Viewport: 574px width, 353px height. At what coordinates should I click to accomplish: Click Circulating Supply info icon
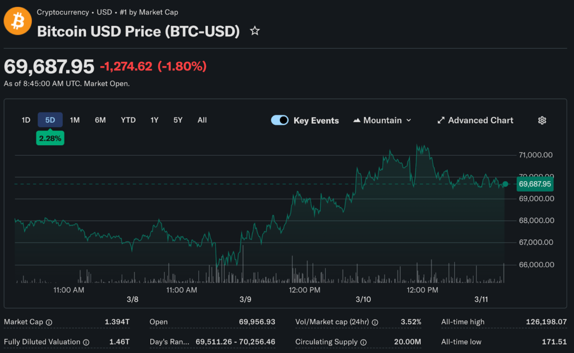(363, 342)
